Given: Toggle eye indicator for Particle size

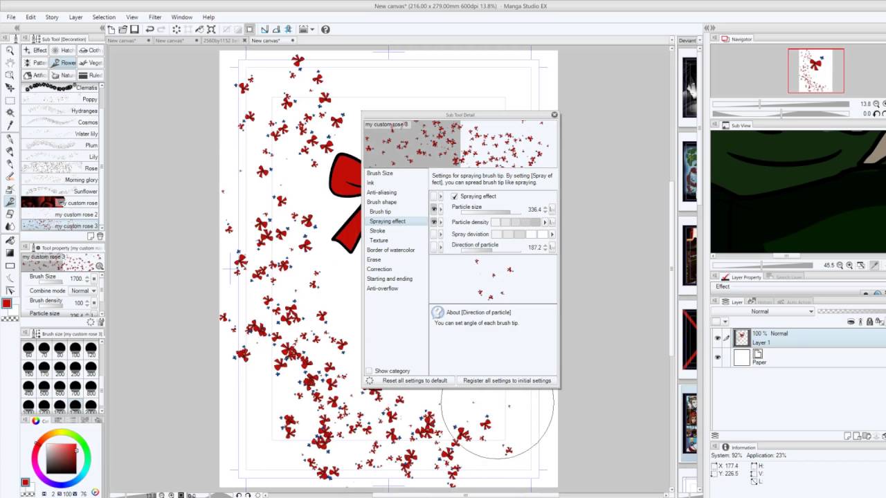Looking at the screenshot, I should click(x=434, y=209).
